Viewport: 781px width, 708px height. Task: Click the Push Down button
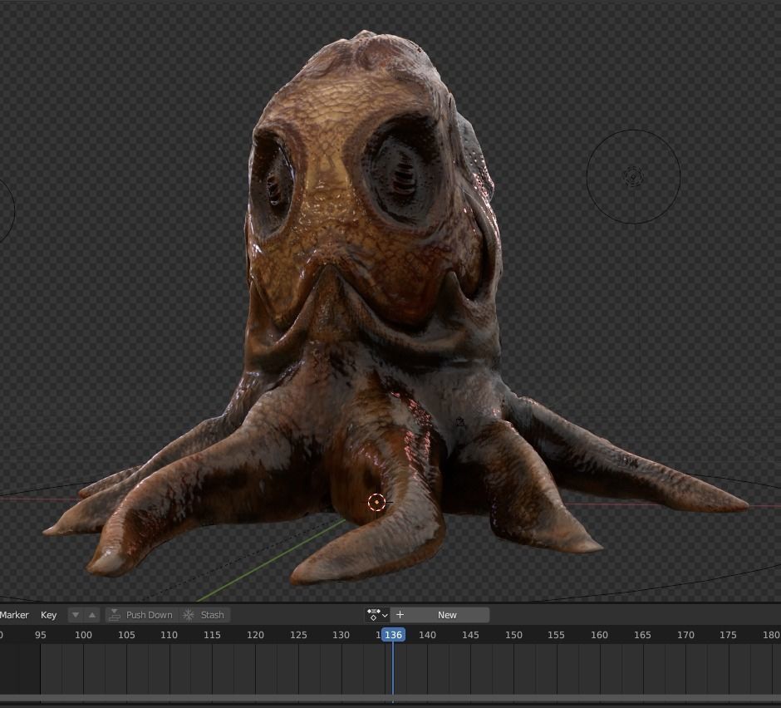point(141,615)
